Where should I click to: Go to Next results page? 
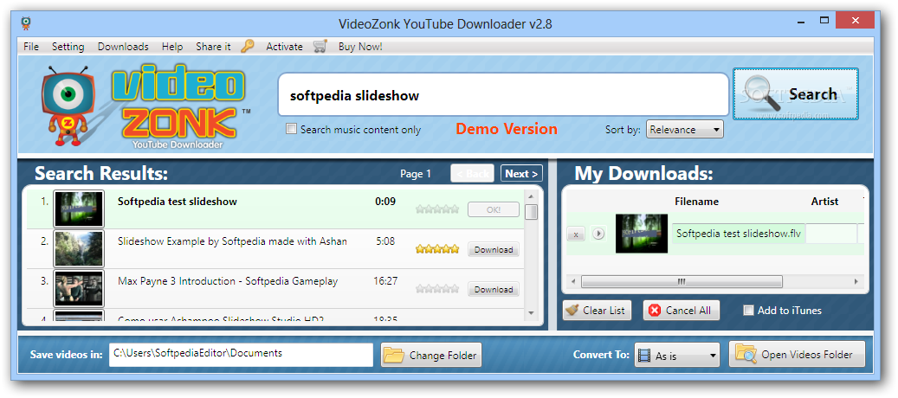click(521, 174)
